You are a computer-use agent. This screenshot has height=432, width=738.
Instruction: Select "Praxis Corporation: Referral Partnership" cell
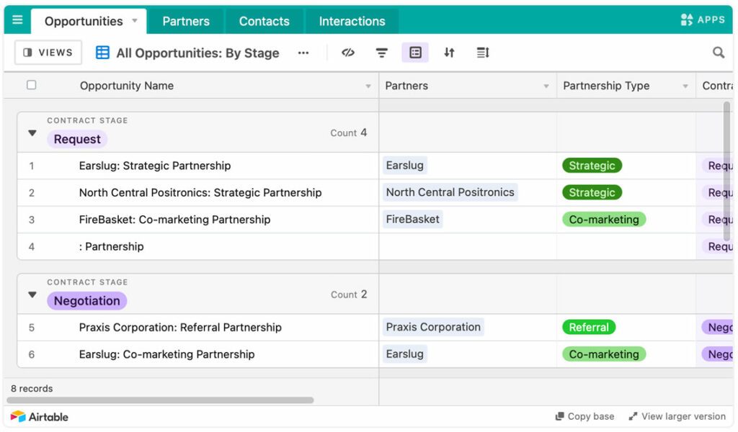click(x=197, y=327)
